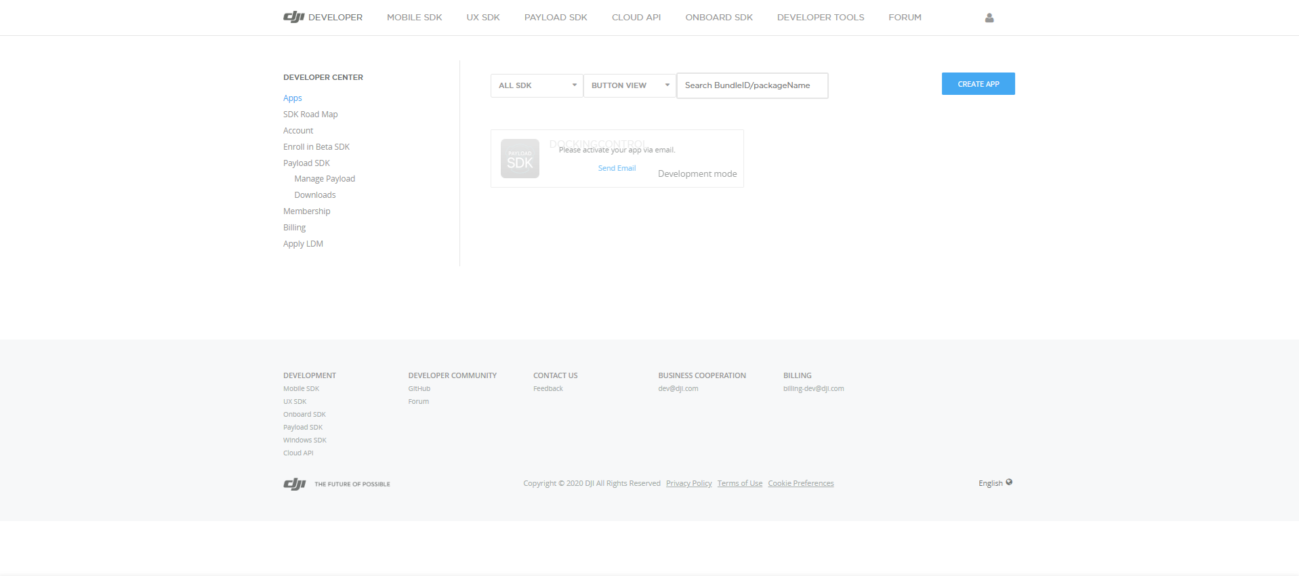Focus the Search BundleID/packageName field
1299x576 pixels.
(752, 85)
